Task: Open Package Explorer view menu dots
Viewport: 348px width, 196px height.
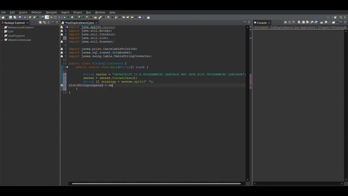Action: (48, 22)
